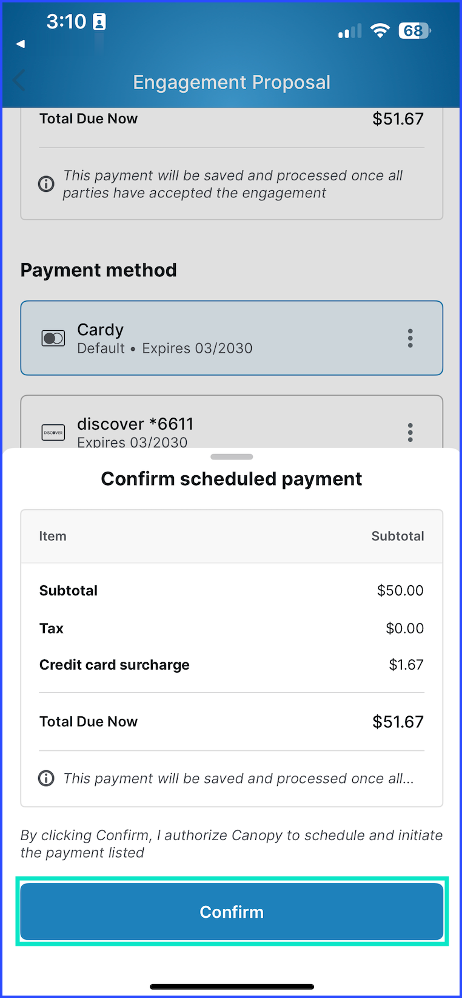Tap the Discover card logo icon
The width and height of the screenshot is (462, 998).
coord(53,432)
